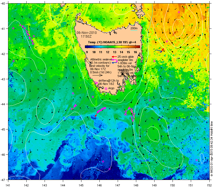Screen dimensions: 215x188
Task: Click the temperature colorbar's dark red end
Action: click(x=138, y=47)
